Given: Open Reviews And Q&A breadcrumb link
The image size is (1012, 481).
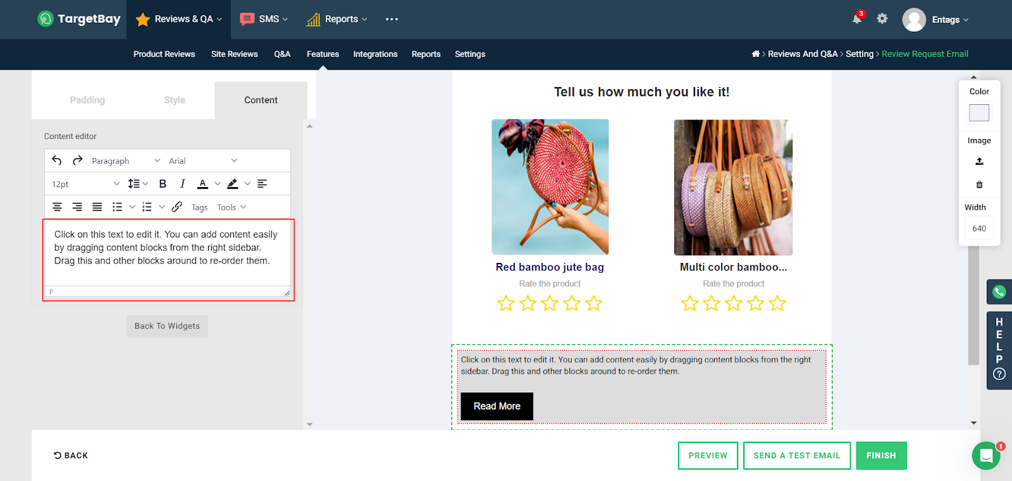Looking at the screenshot, I should pyautogui.click(x=803, y=54).
